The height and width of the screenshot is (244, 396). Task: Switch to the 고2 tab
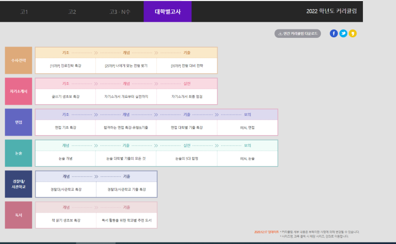(72, 12)
